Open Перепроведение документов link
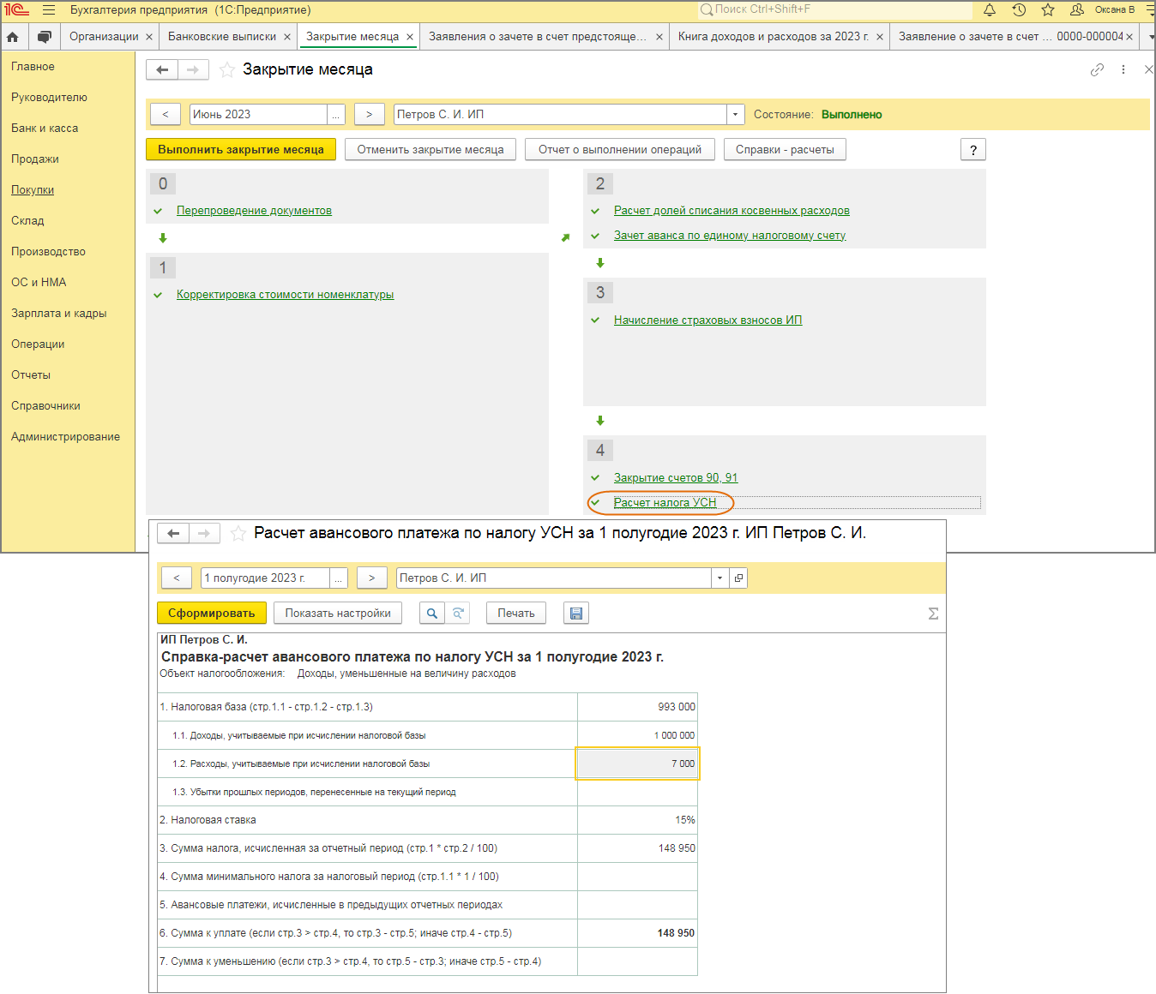The width and height of the screenshot is (1156, 994). [254, 210]
